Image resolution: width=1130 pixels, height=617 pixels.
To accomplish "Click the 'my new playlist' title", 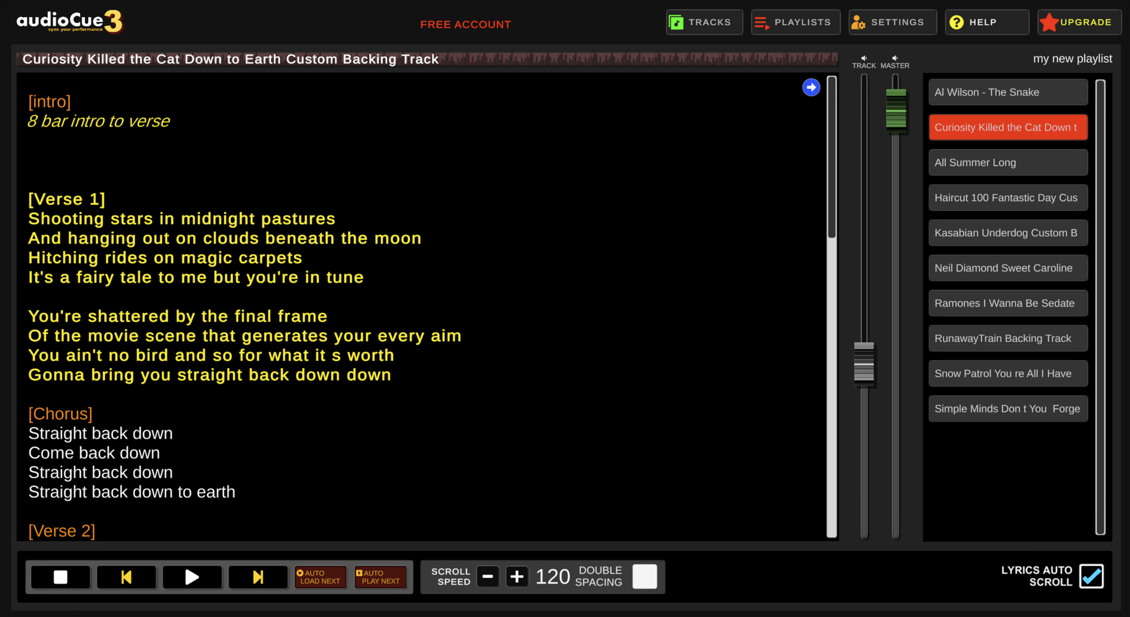I will [1072, 59].
